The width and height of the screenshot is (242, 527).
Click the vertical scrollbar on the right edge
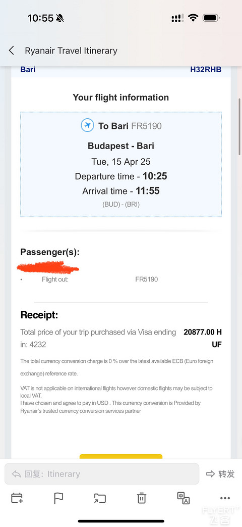pos(239,126)
